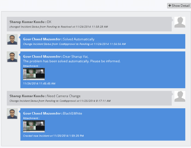Click "Sharup Kumar Kundu" name in OK comment
Viewport: 191px width, 148px height.
tap(27, 22)
